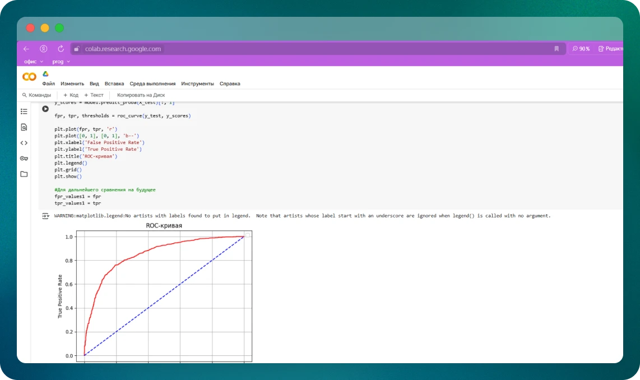Expand the офис bookmarks folder
Viewport: 640px width, 380px height.
[33, 62]
